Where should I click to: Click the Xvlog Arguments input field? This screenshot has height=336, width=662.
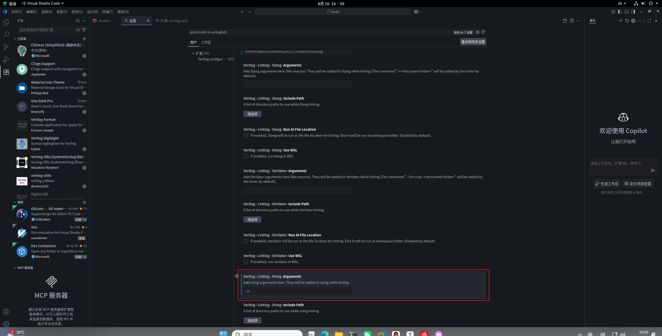tap(298, 291)
